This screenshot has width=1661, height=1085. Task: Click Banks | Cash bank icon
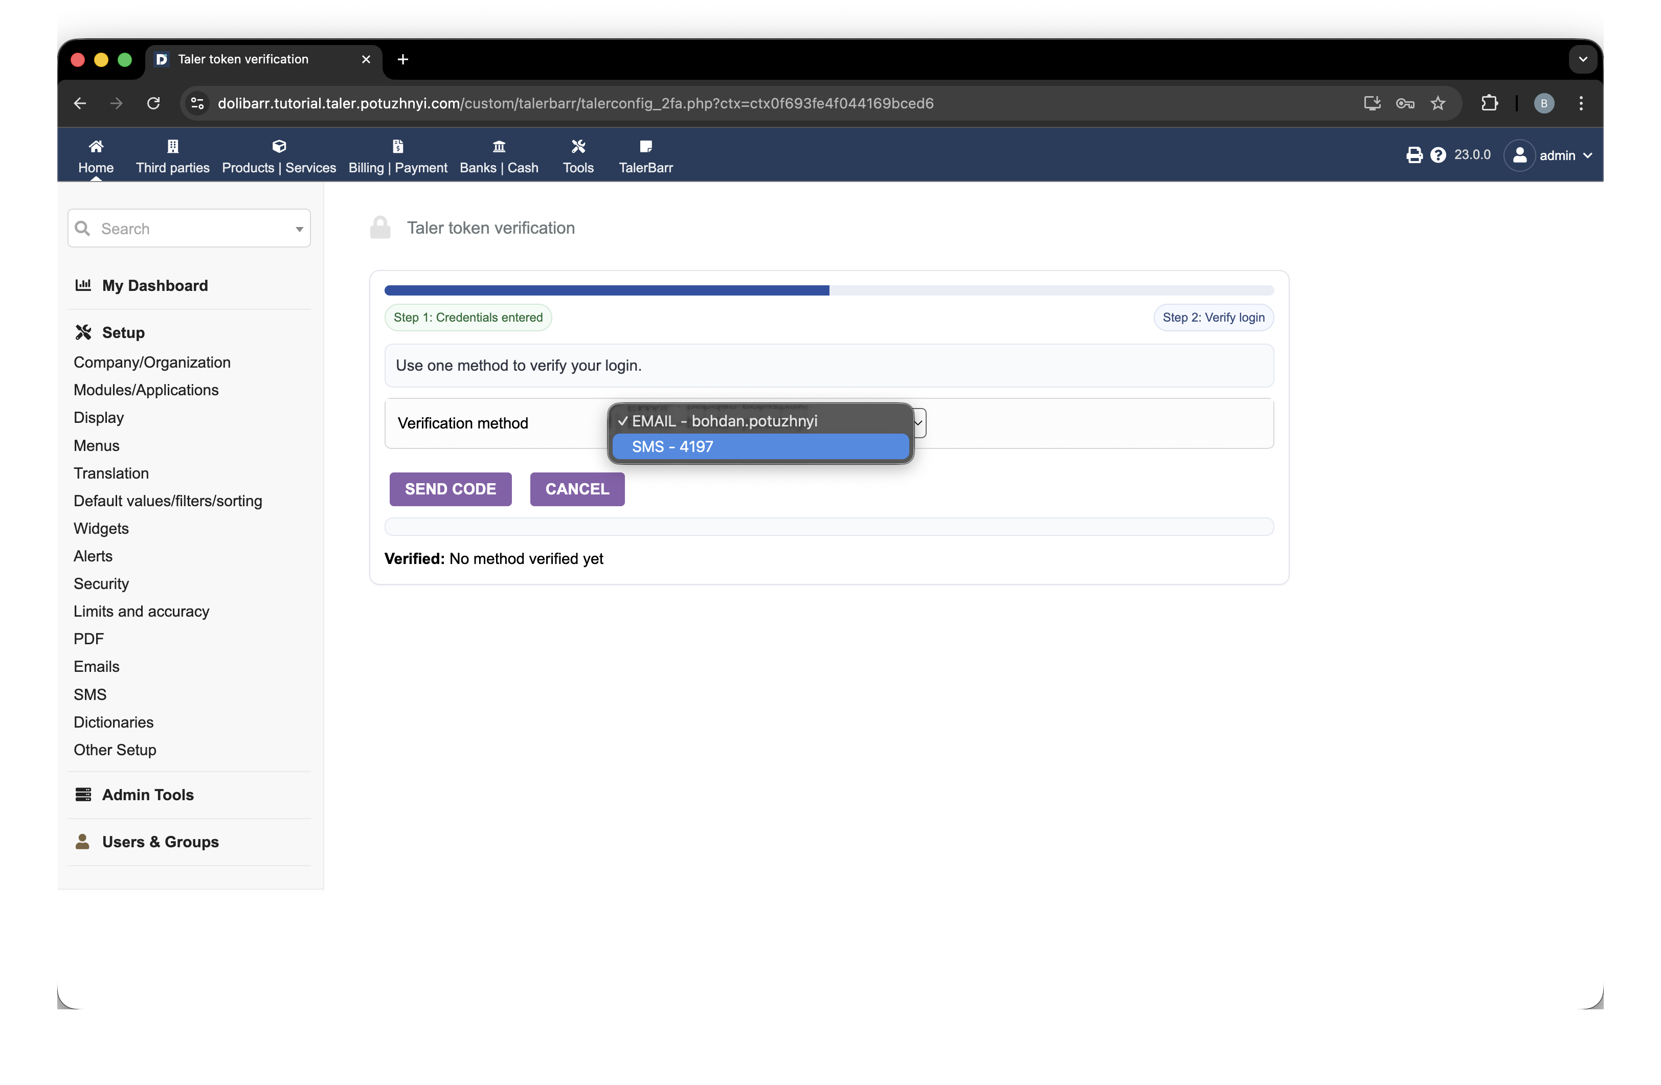pos(498,147)
